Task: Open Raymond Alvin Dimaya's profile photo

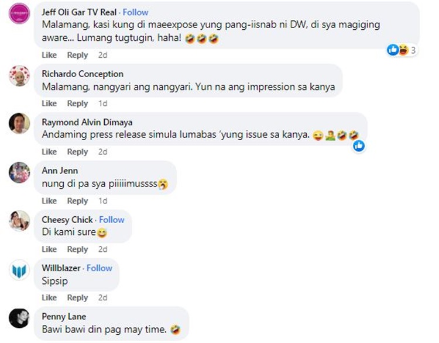Action: [x=19, y=123]
